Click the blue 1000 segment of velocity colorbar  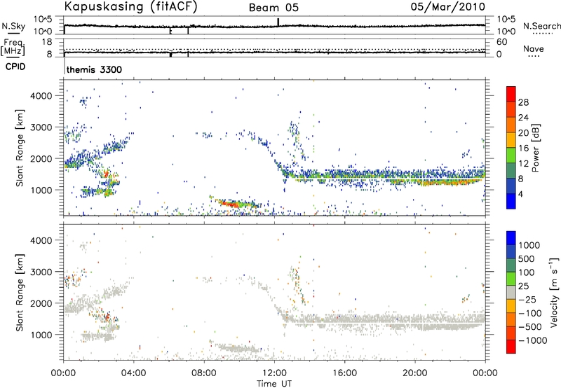[x=511, y=238]
